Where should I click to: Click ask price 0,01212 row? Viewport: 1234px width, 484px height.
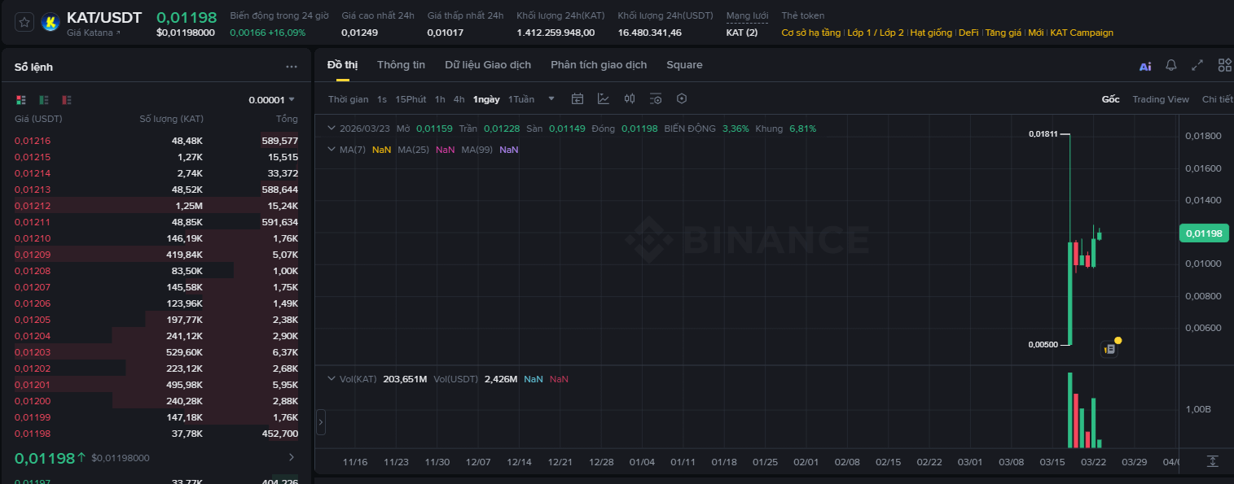click(x=156, y=206)
